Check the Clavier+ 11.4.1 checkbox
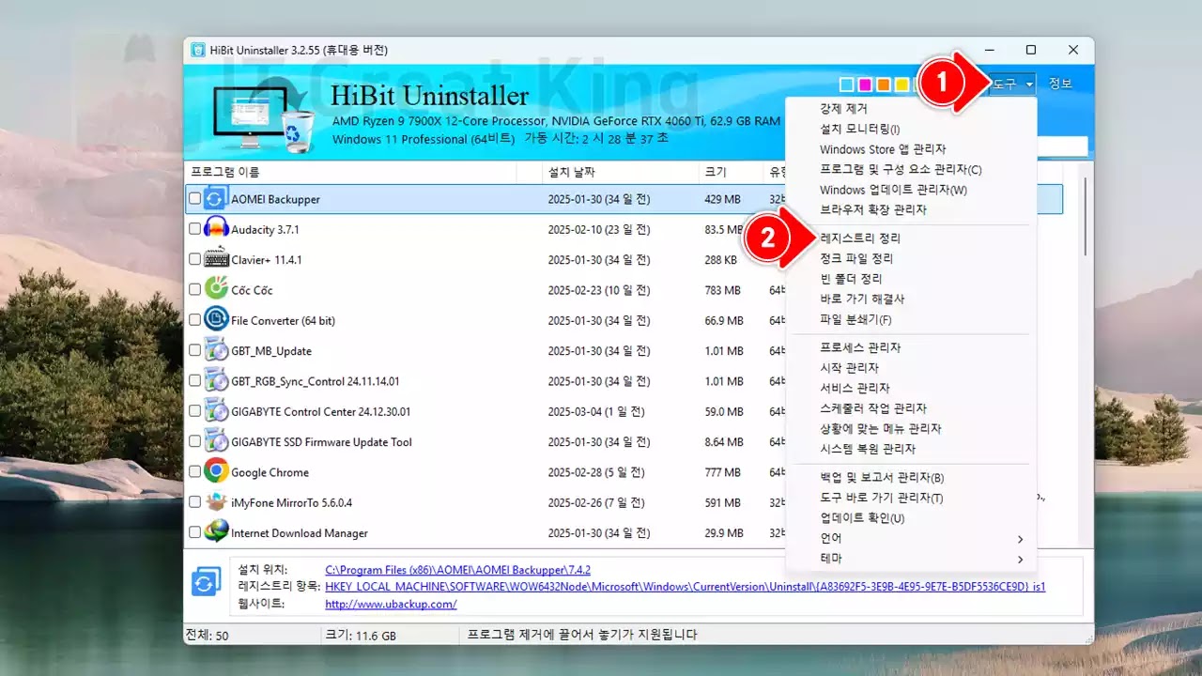 [x=194, y=259]
